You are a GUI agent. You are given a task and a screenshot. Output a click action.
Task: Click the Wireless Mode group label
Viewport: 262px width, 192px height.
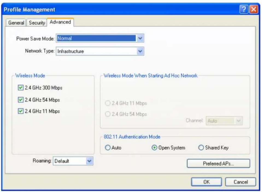[30, 76]
